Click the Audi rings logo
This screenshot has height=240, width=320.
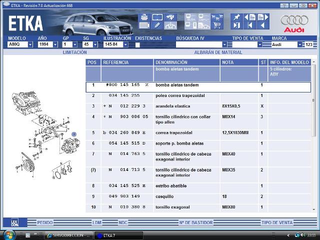294,20
